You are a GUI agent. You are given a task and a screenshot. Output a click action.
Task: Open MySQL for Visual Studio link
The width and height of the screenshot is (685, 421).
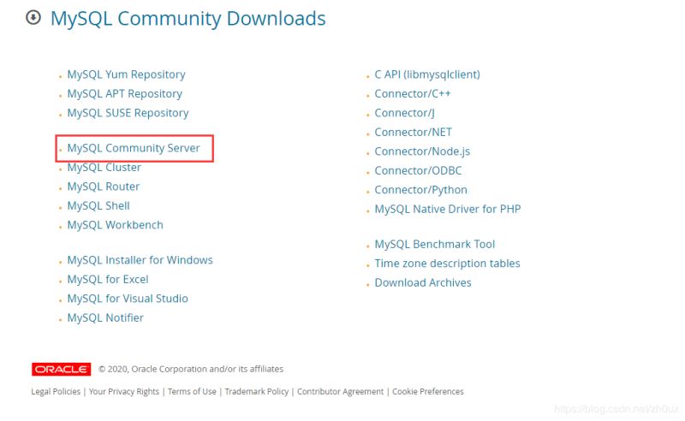128,299
